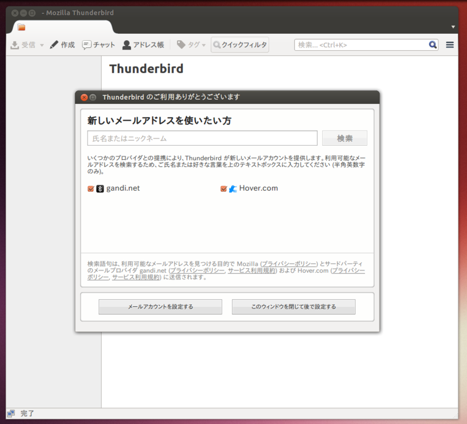Select the folder tab in tab strip
The height and width of the screenshot is (424, 467).
click(x=62, y=27)
